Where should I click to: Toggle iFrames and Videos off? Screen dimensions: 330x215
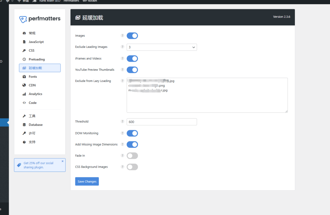pos(132,58)
